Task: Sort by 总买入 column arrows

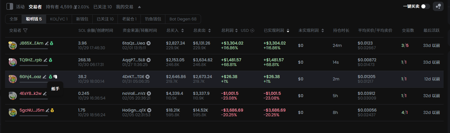Action: point(183,30)
